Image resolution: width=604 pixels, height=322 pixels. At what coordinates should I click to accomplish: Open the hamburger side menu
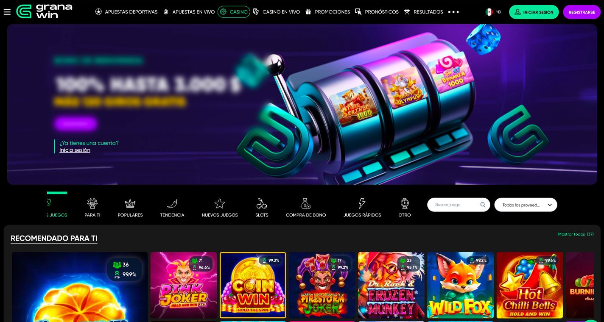point(7,12)
